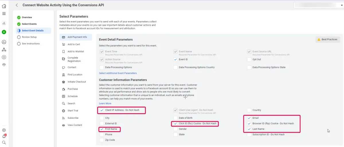The image size is (344, 147).
Task: Click the green plus create icon
Action: [4, 32]
